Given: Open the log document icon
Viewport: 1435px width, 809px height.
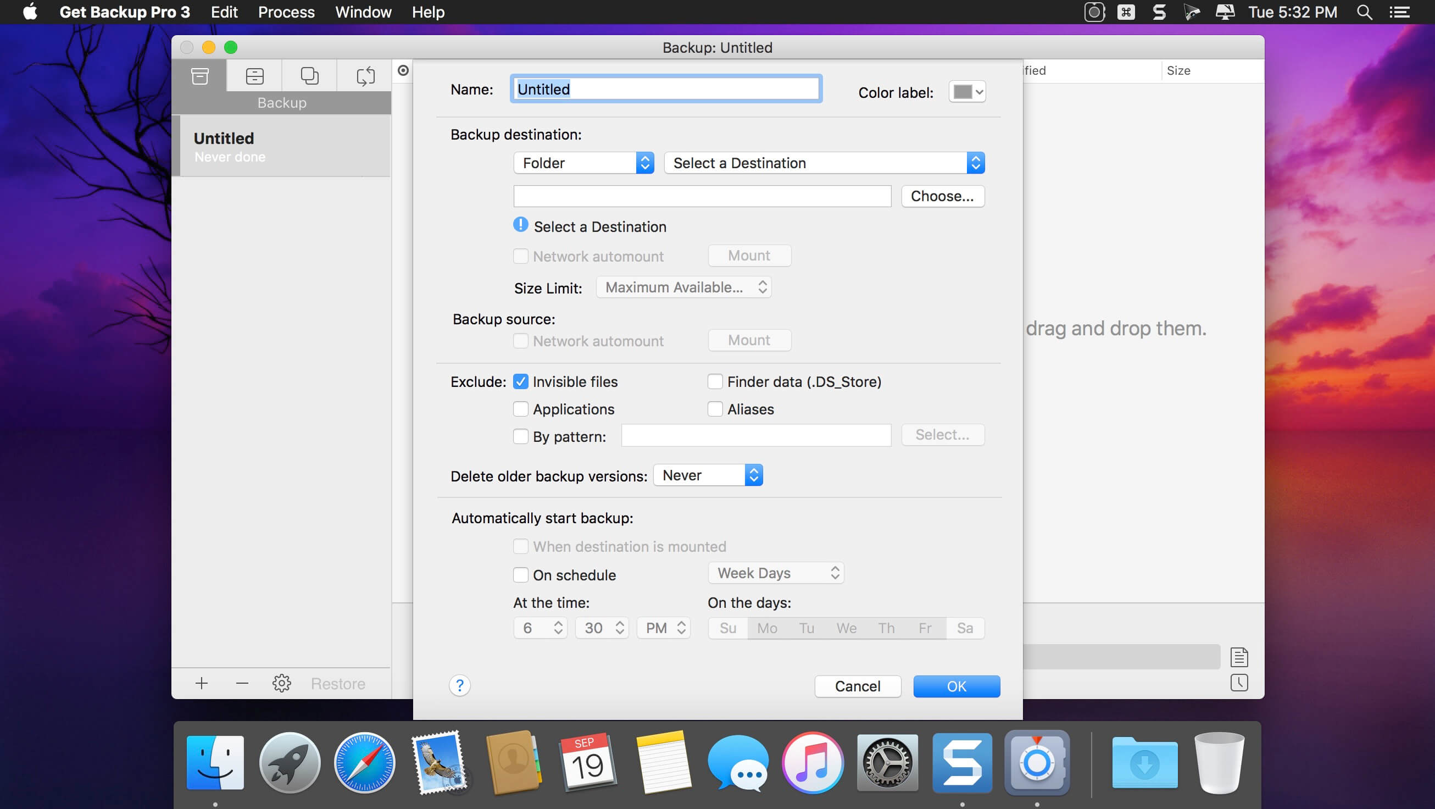Looking at the screenshot, I should tap(1239, 657).
